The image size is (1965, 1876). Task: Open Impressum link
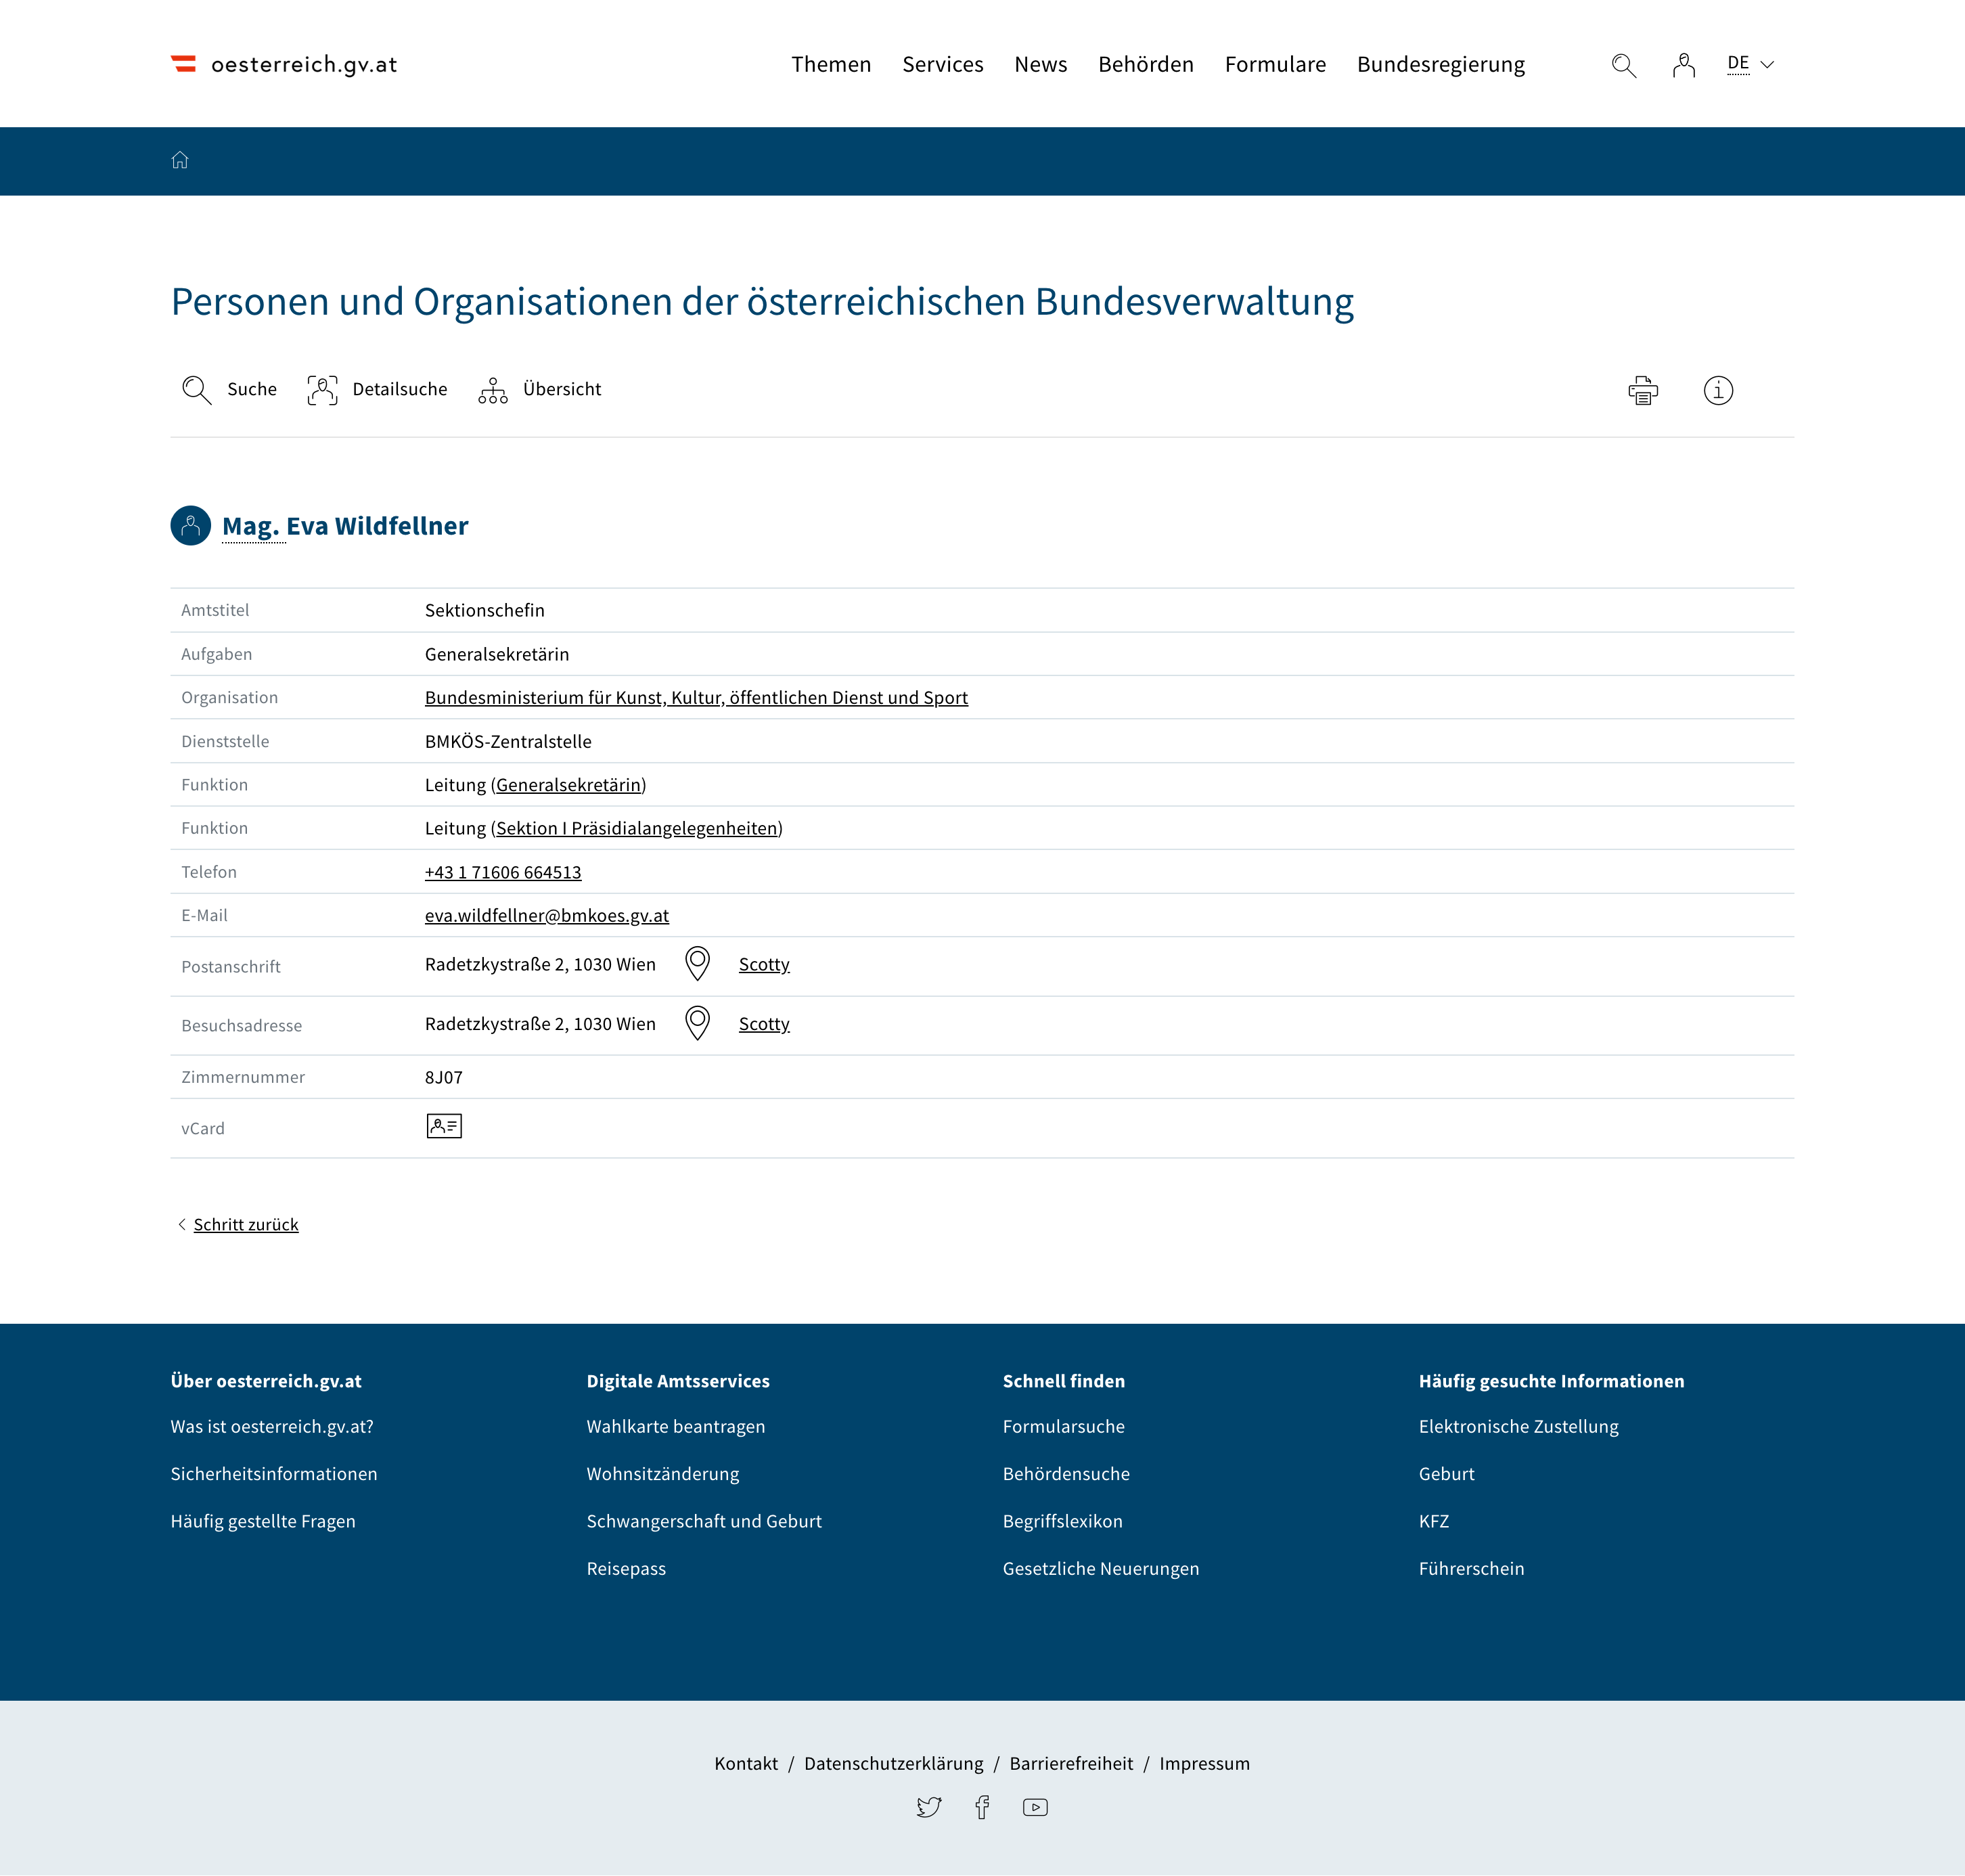[1204, 1763]
